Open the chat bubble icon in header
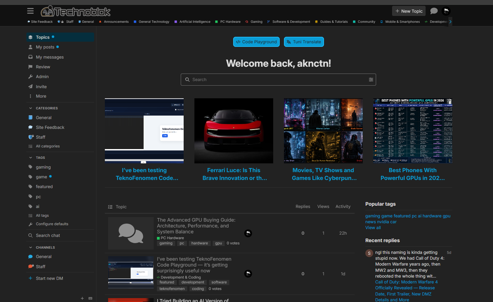Viewport: 493px width, 302px height. click(434, 11)
